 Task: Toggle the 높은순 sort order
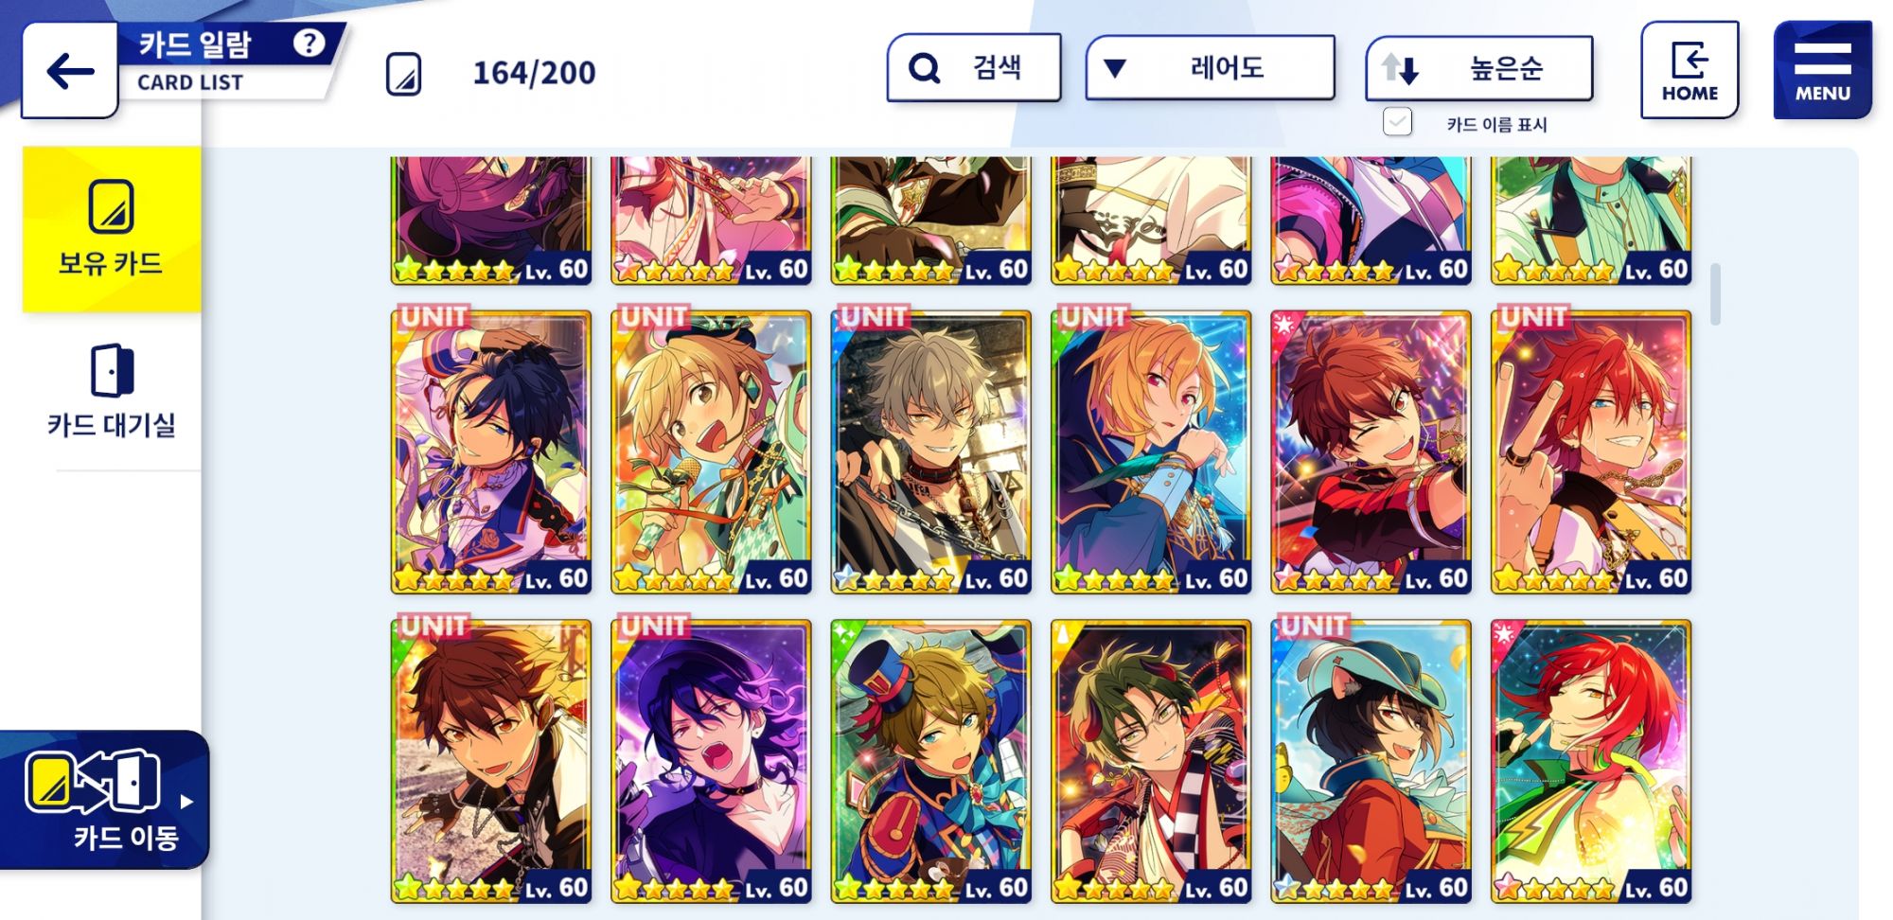(x=1479, y=68)
